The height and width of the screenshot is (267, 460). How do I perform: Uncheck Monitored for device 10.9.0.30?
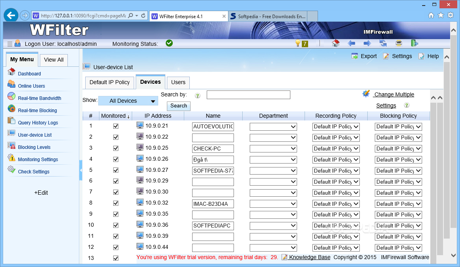tap(116, 192)
